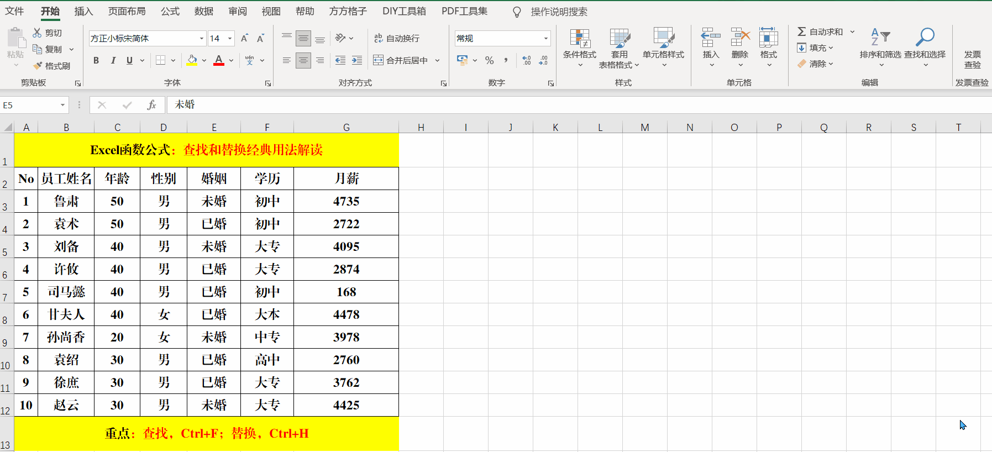Open Font group dialog launcher
This screenshot has width=992, height=452.
point(268,83)
